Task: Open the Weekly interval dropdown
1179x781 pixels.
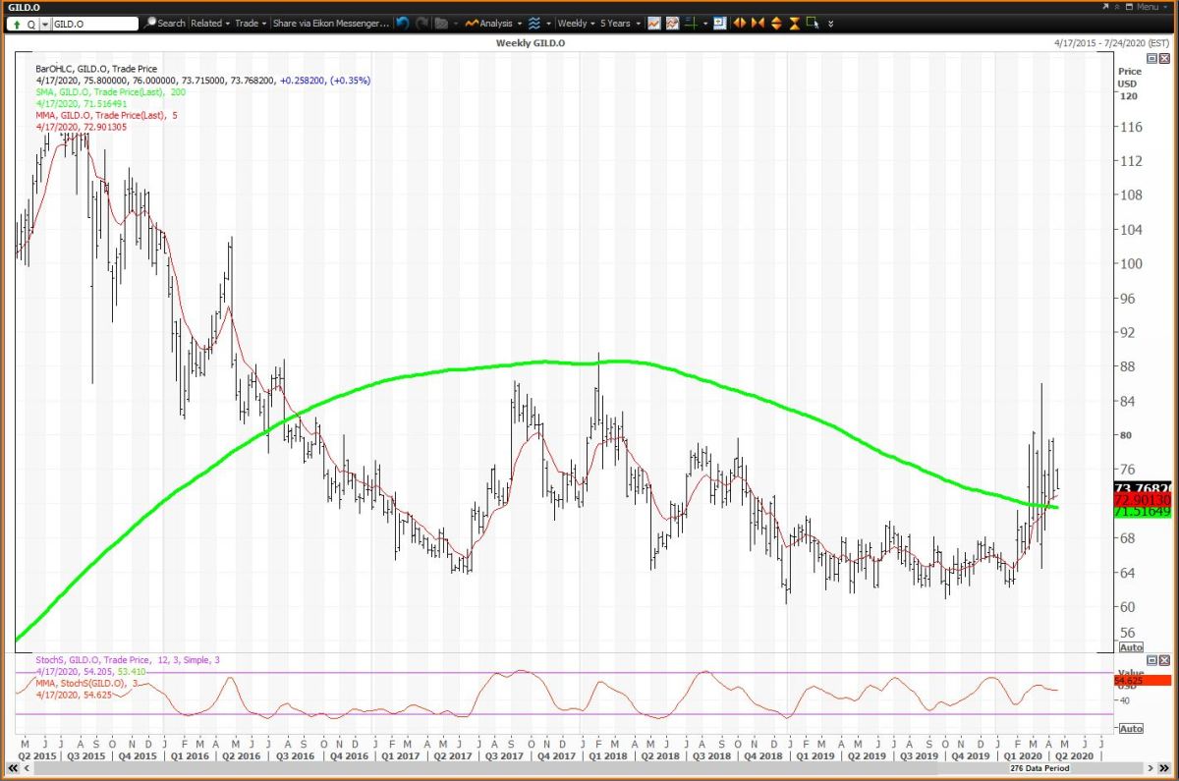Action: click(x=576, y=23)
